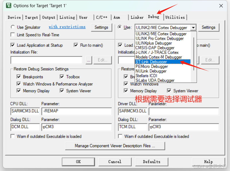Image resolution: width=230 pixels, height=171 pixels.
Task: Choose Stellaris ICDI option
Action: 163,76
